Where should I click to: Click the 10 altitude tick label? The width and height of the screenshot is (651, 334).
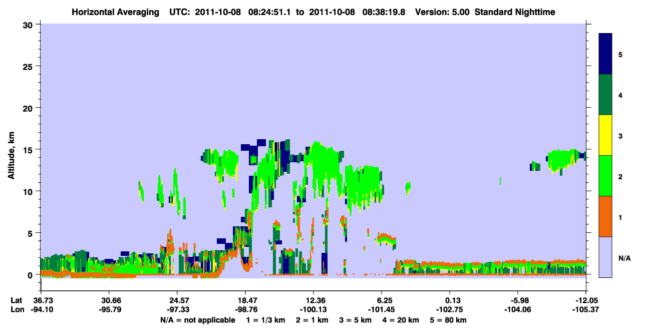(x=29, y=191)
